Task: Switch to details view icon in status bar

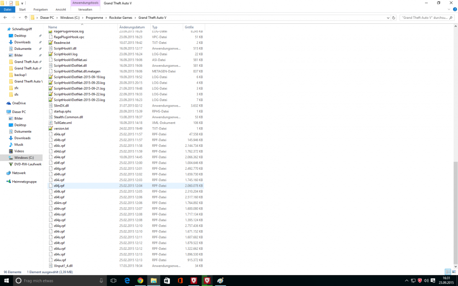Action: [x=448, y=272]
